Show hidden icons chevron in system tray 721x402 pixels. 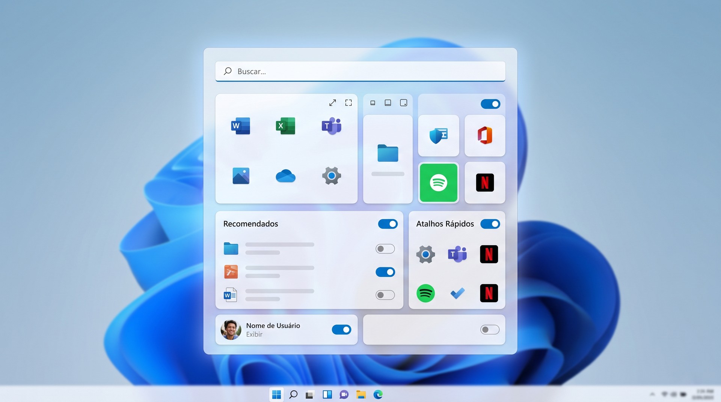[652, 394]
